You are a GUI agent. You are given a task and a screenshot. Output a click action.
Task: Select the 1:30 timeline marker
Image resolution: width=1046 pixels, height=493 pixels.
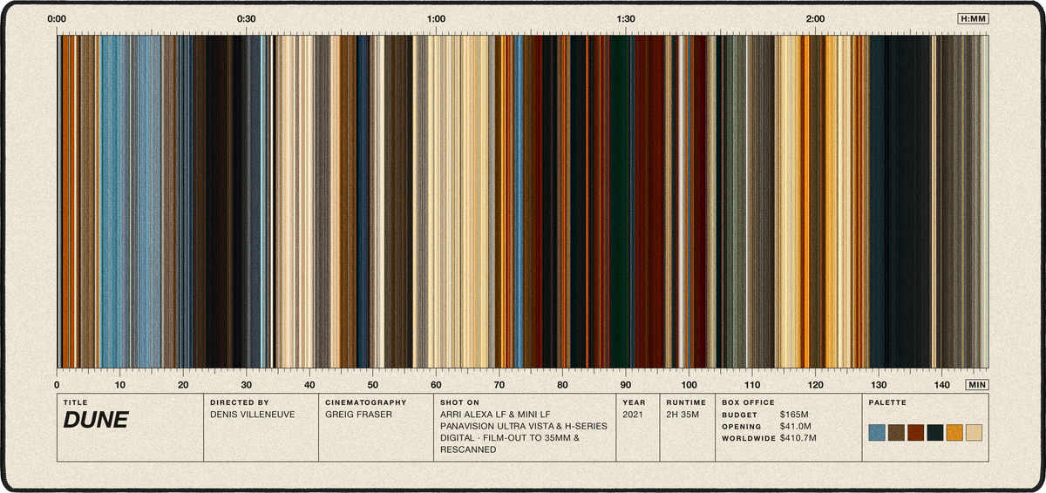(625, 18)
